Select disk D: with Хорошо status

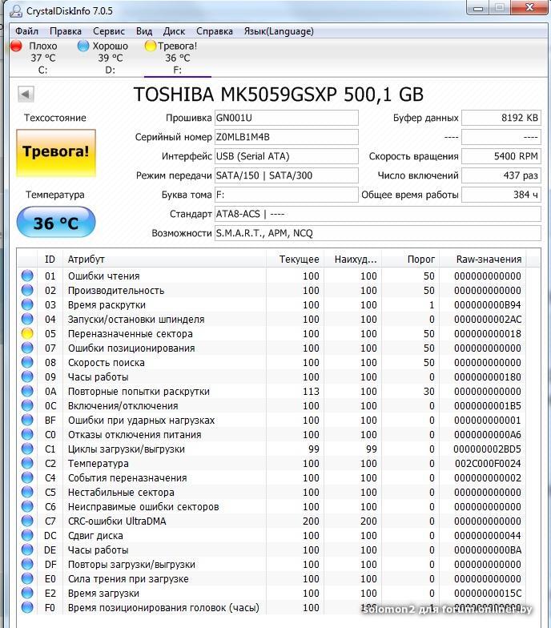click(111, 58)
